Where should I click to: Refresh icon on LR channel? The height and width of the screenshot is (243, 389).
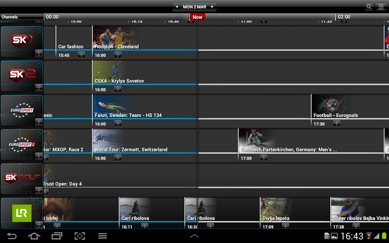[x=39, y=202]
